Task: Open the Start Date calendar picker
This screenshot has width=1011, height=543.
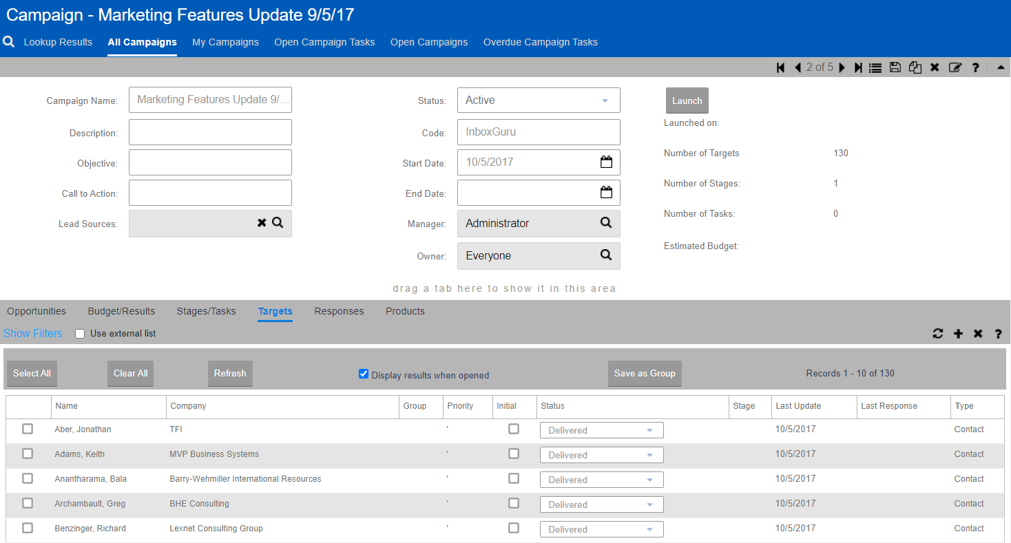Action: 606,162
